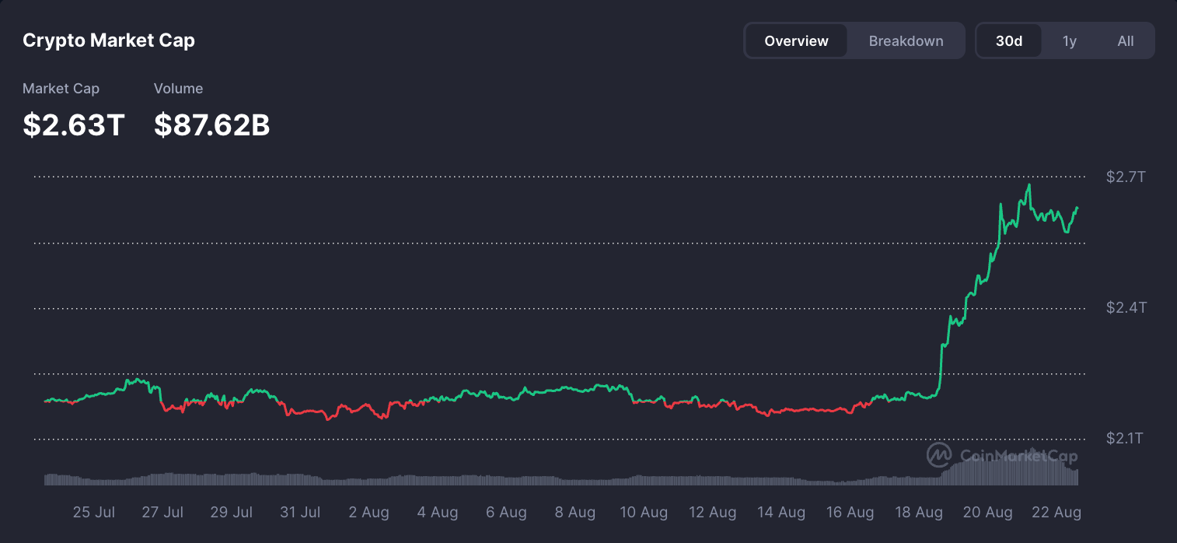1177x543 pixels.
Task: Click the 6 Aug date label
Action: [x=506, y=512]
